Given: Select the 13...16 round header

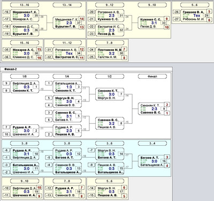Looking at the screenshot, I should pyautogui.click(x=25, y=5).
